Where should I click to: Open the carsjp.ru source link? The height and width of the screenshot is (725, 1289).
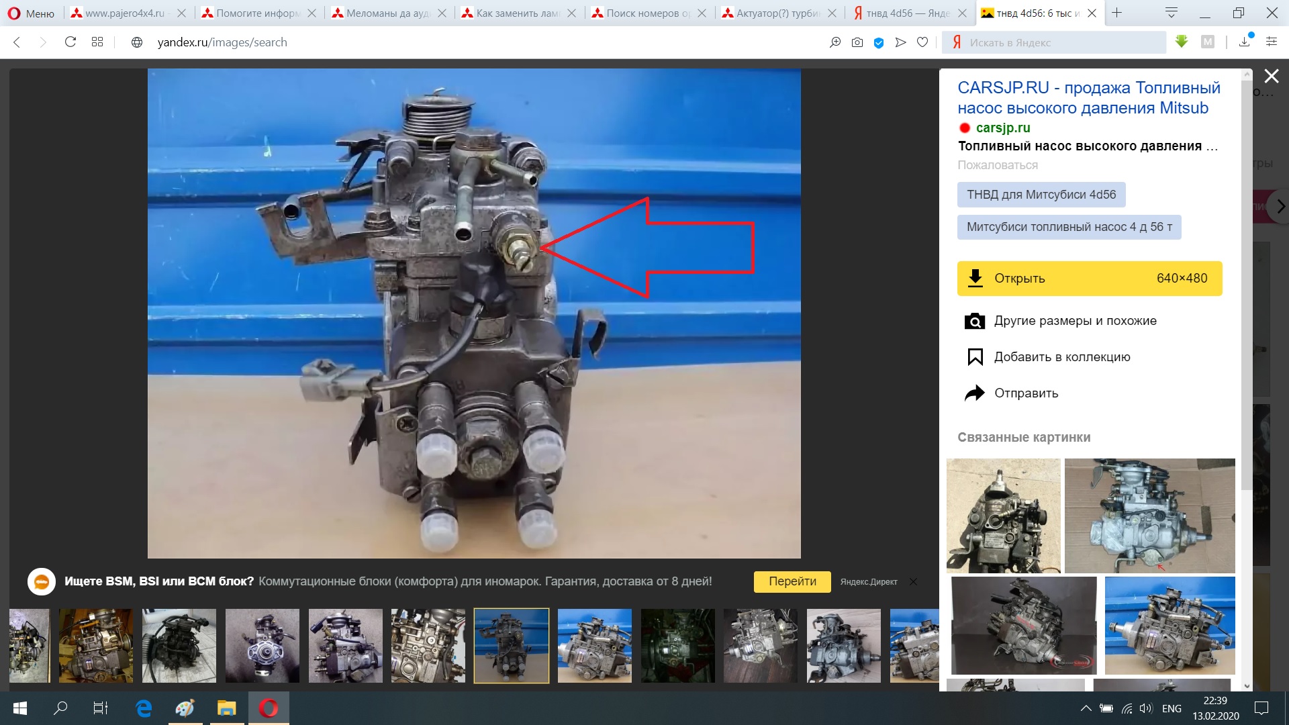(1002, 128)
